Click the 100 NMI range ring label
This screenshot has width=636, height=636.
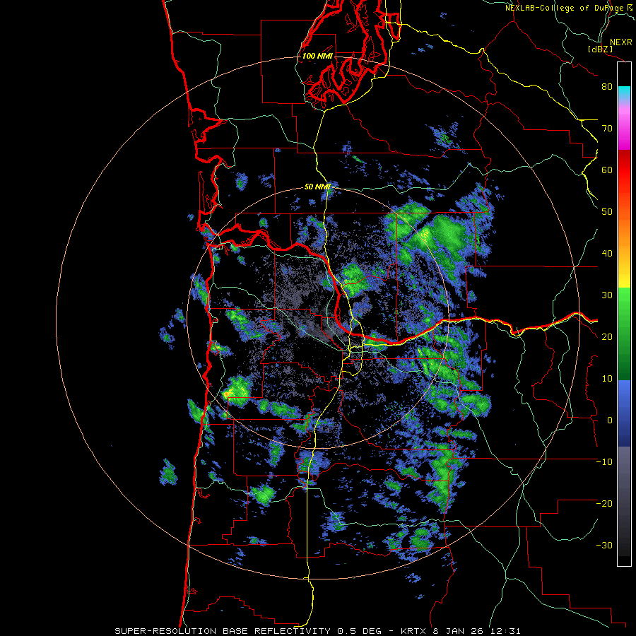(317, 56)
